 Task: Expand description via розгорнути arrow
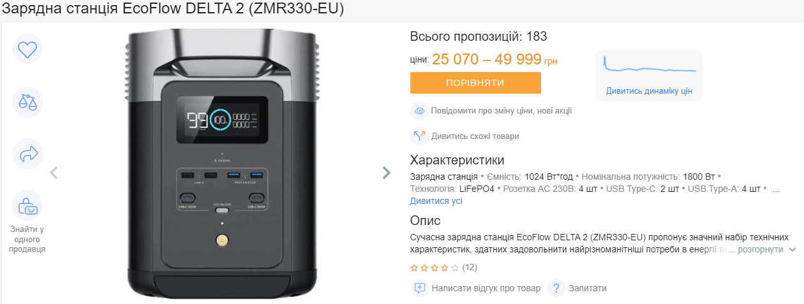(793, 250)
